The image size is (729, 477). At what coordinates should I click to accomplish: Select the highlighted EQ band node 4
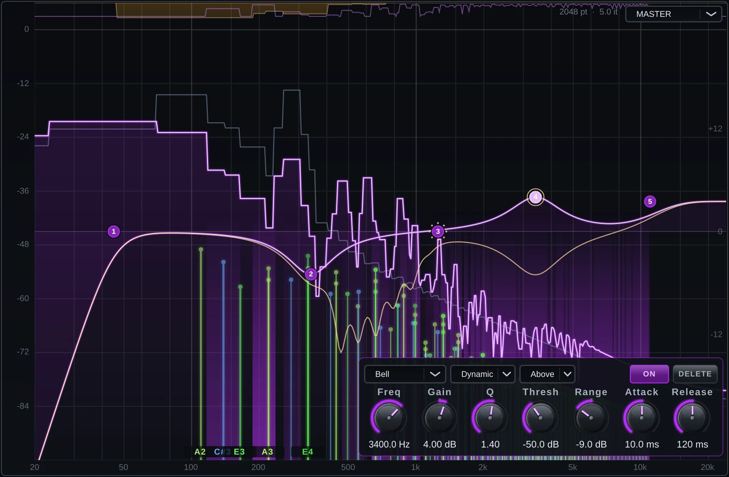(x=535, y=197)
